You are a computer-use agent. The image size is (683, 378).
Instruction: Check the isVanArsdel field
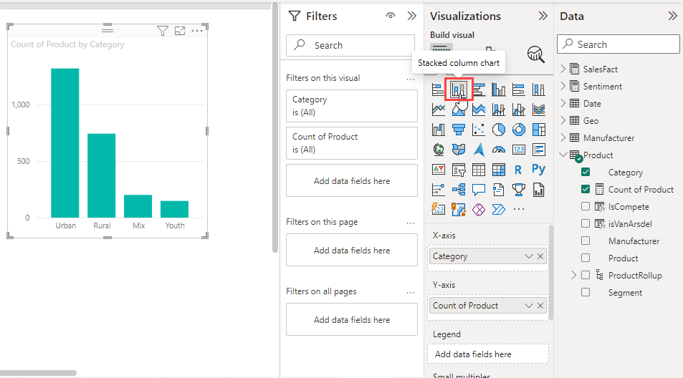point(586,223)
